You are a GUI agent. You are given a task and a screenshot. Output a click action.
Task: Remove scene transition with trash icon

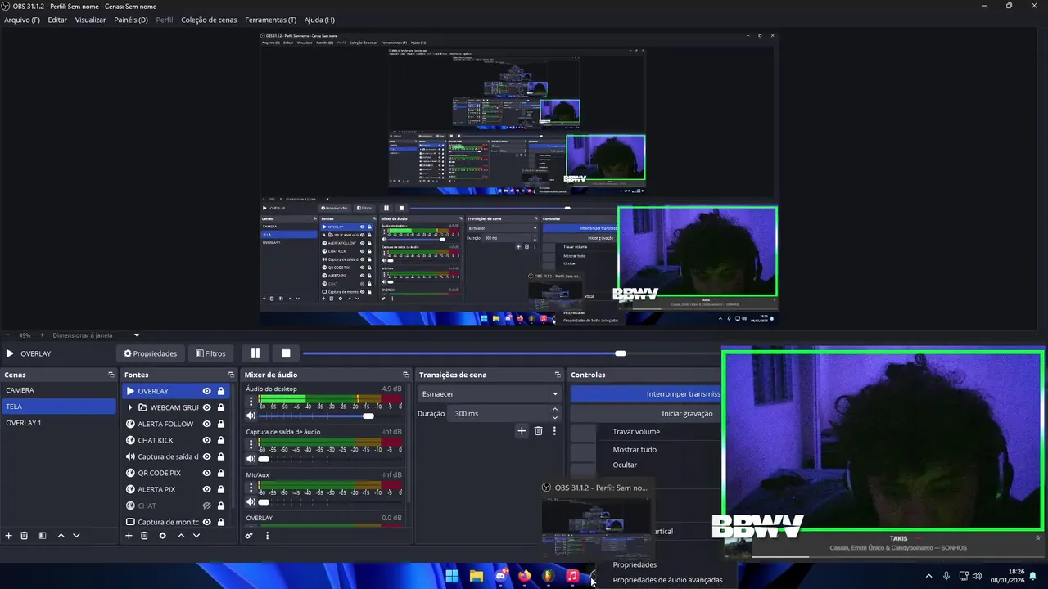coord(538,431)
